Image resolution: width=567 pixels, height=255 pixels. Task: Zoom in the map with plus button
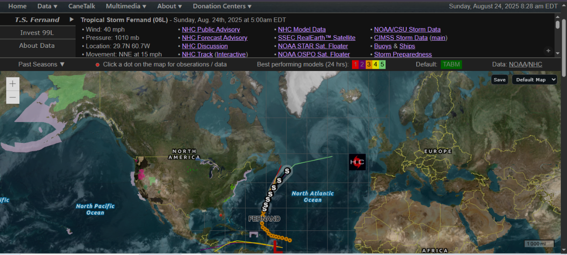[12, 84]
